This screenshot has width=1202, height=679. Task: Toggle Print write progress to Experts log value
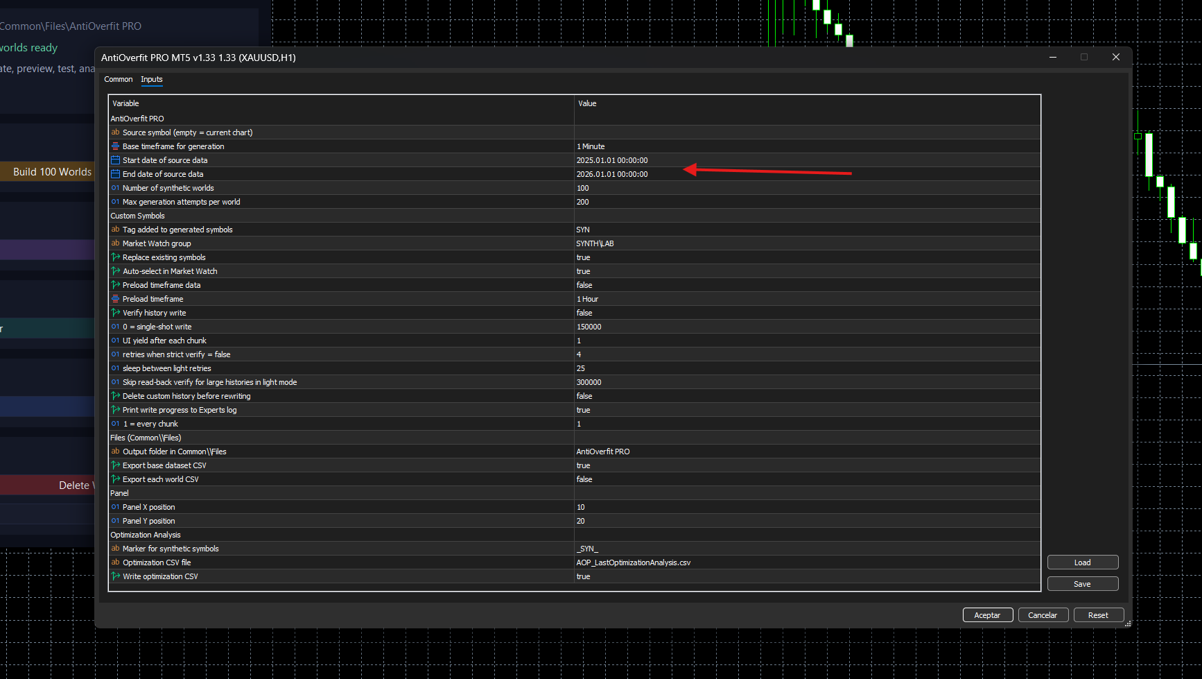tap(807, 410)
